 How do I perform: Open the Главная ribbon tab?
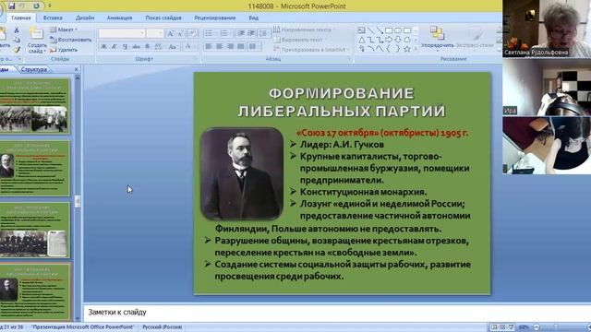tap(21, 18)
